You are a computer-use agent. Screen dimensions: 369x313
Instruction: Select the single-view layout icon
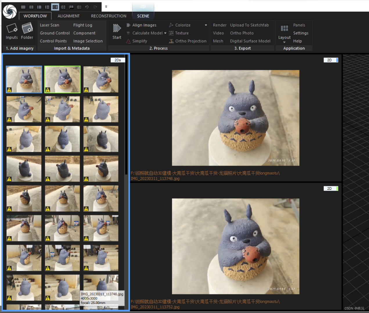[23, 7]
